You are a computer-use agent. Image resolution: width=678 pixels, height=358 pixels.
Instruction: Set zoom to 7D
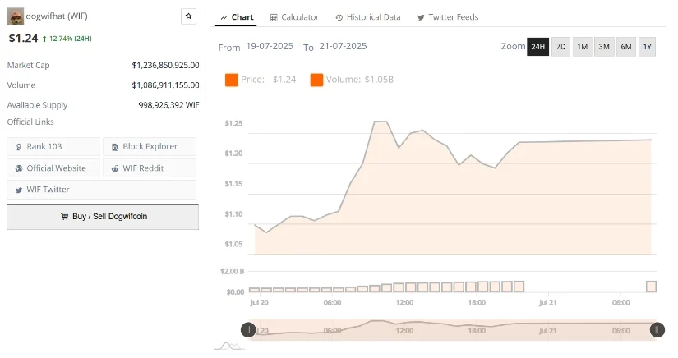(x=560, y=47)
